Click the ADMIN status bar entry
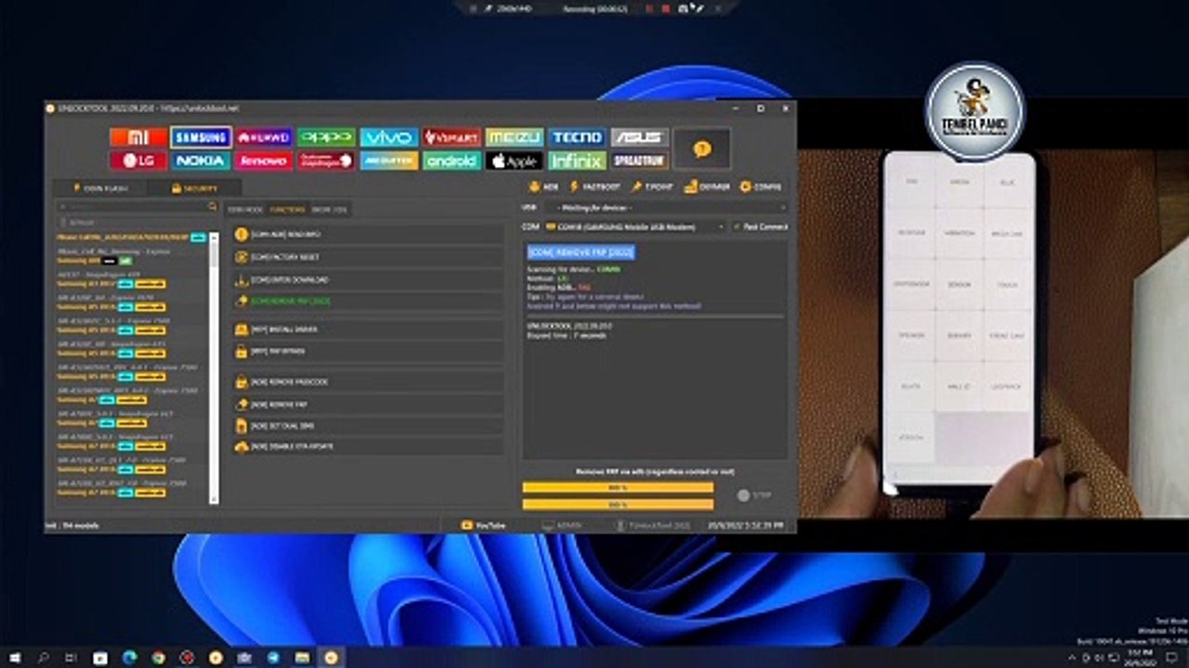This screenshot has width=1189, height=668. 562,525
